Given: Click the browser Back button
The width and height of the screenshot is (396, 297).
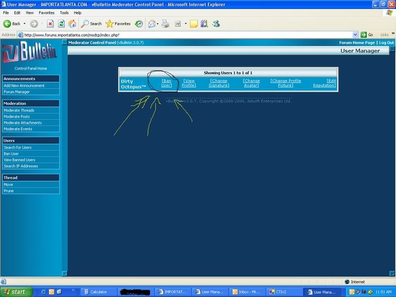Looking at the screenshot, I should 12,23.
